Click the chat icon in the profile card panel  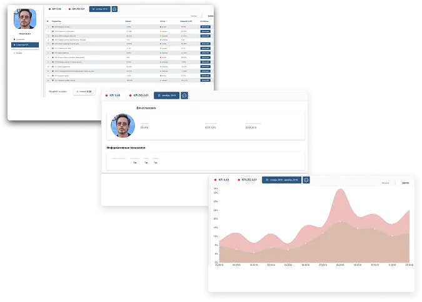[184, 95]
